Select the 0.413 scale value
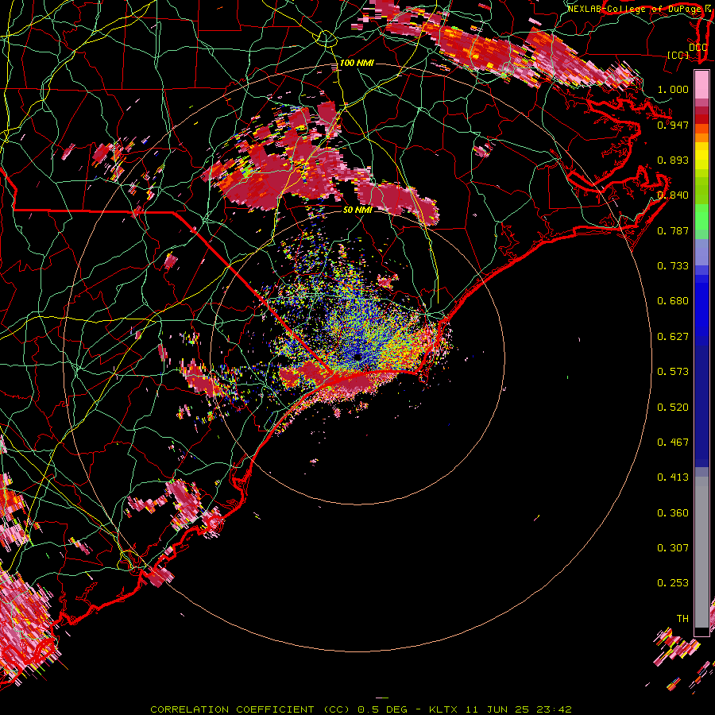715x715 pixels. click(x=673, y=477)
